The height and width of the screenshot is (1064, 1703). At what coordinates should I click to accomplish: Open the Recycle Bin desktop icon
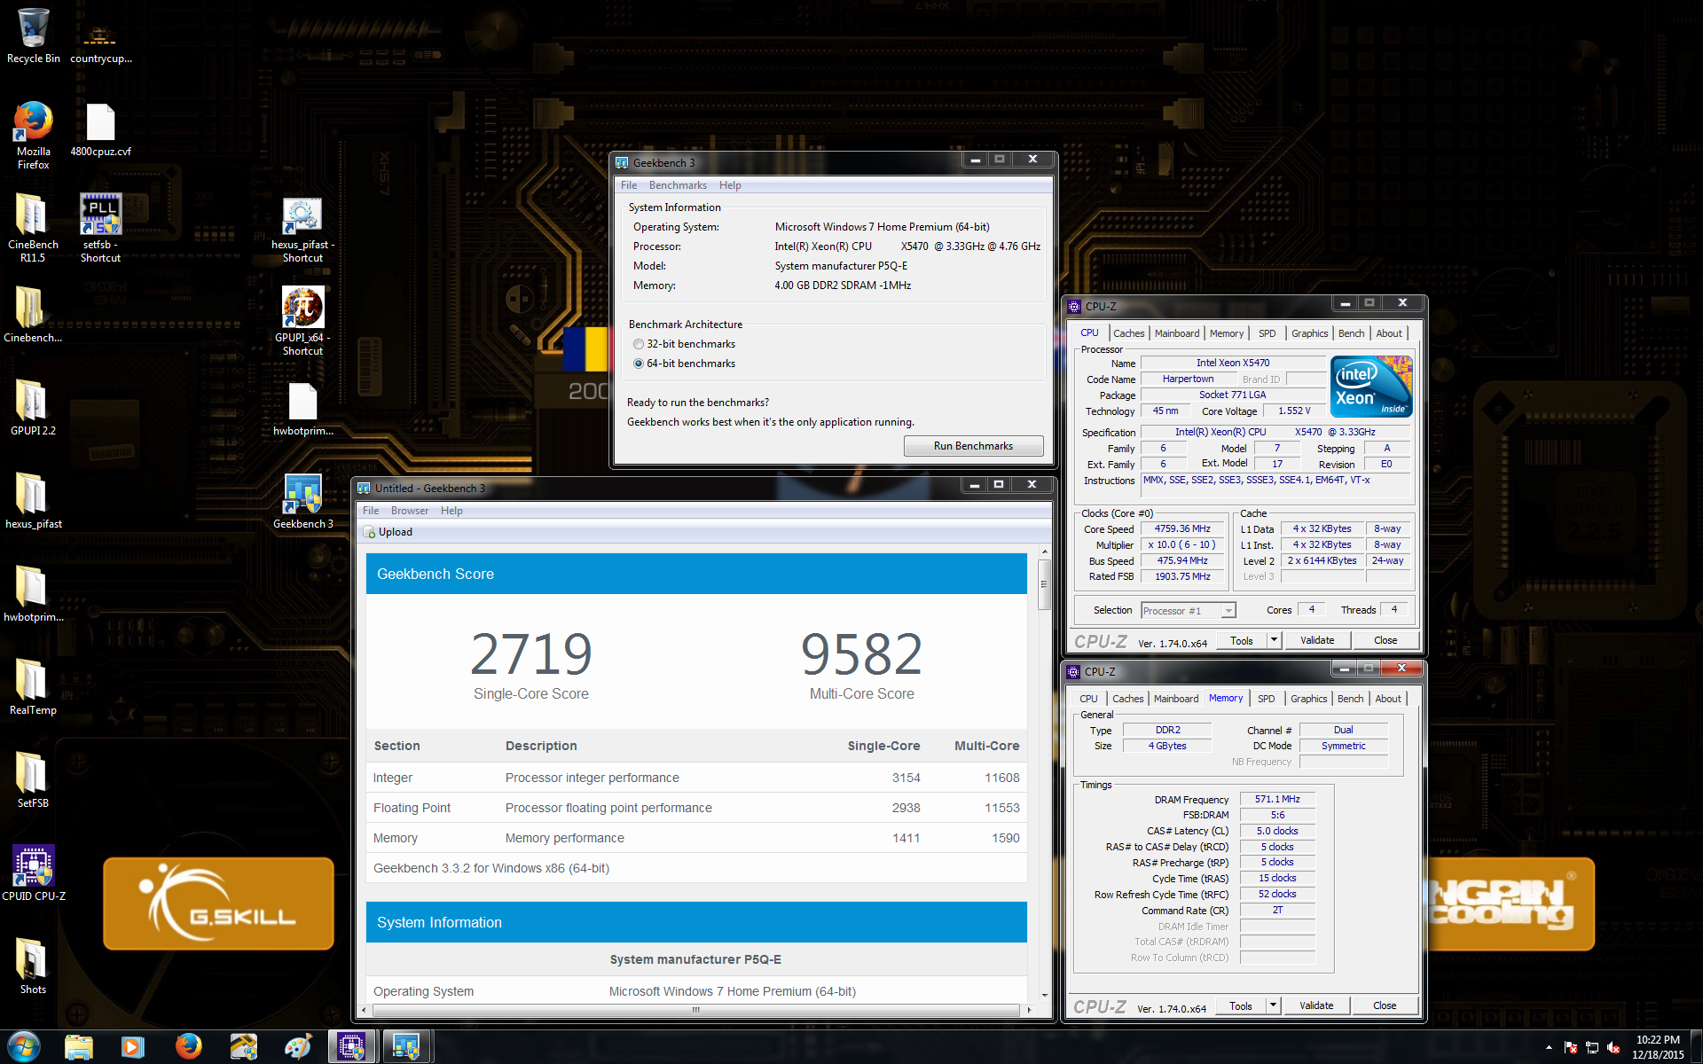click(33, 35)
